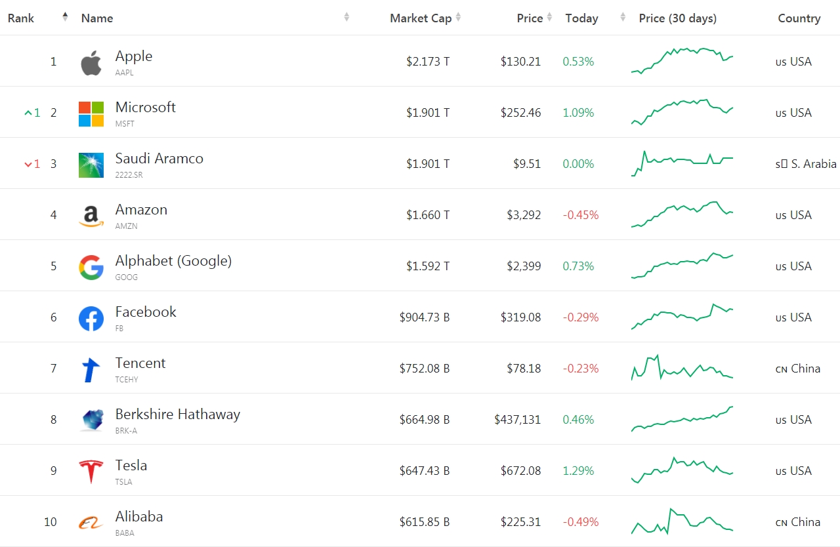
Task: Click Tencent's China country label
Action: (798, 369)
